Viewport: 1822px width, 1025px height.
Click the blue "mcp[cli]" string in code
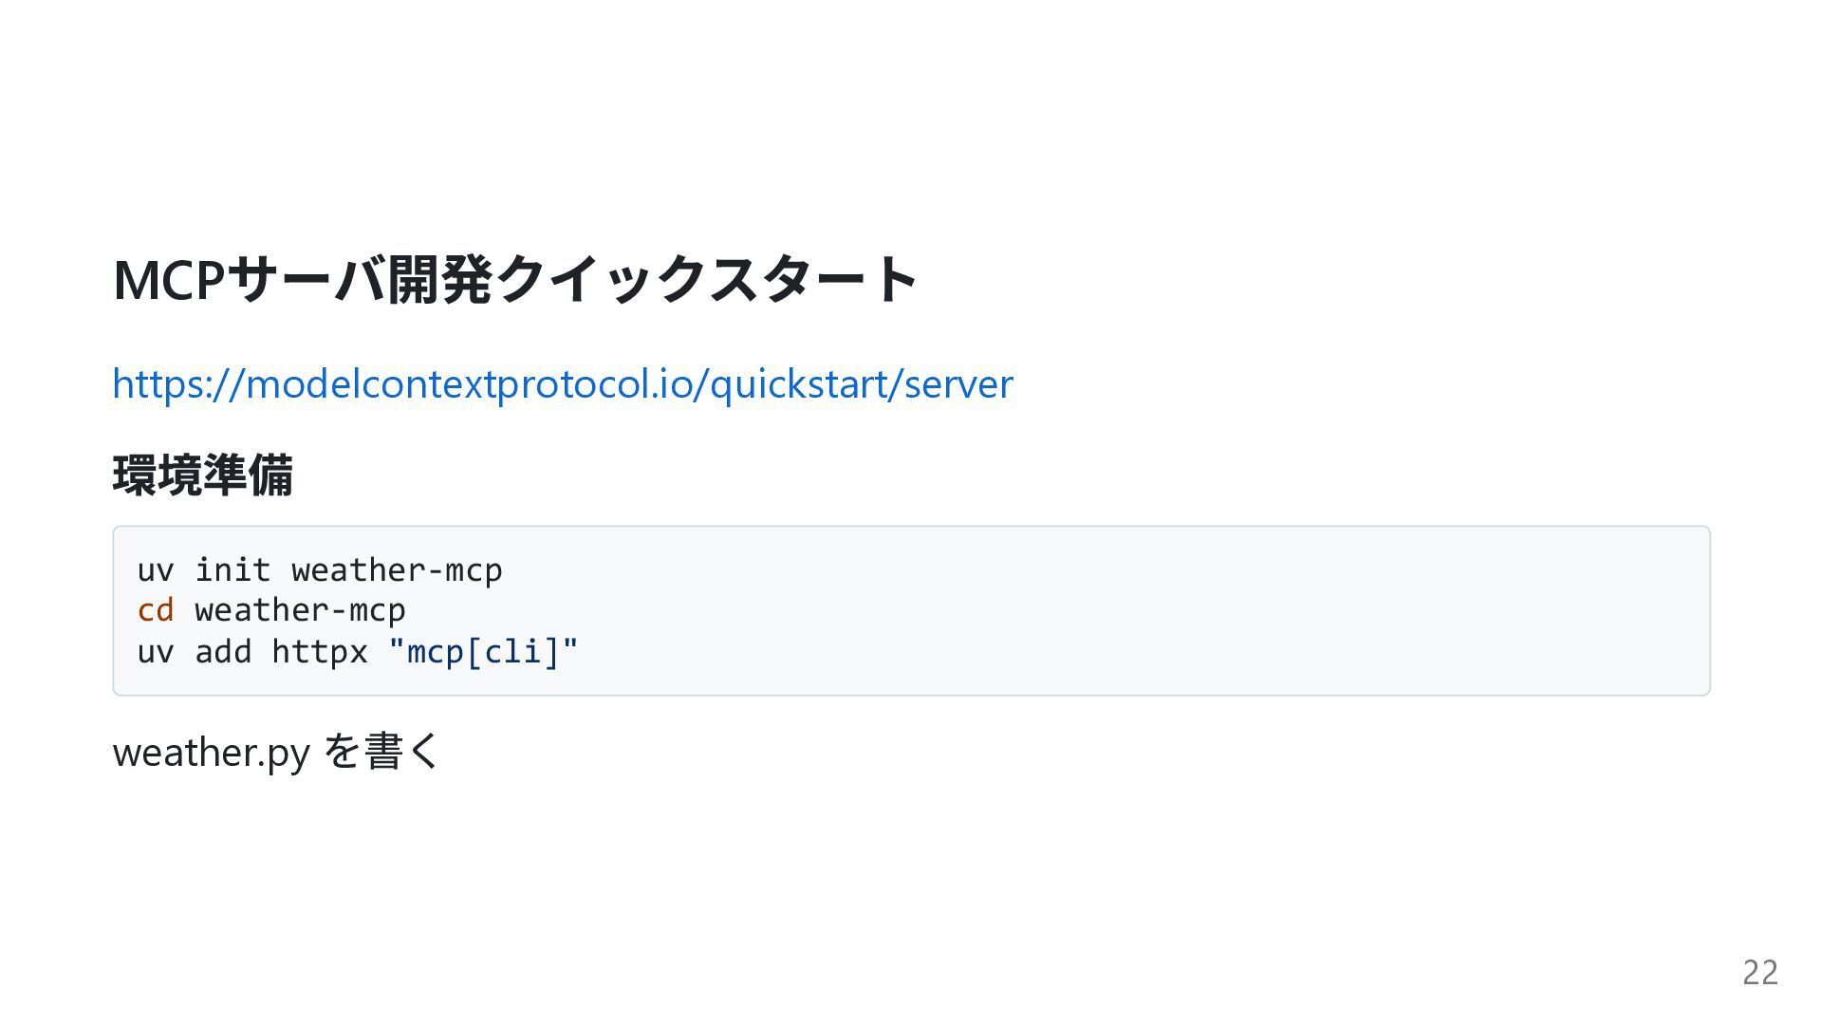483,652
